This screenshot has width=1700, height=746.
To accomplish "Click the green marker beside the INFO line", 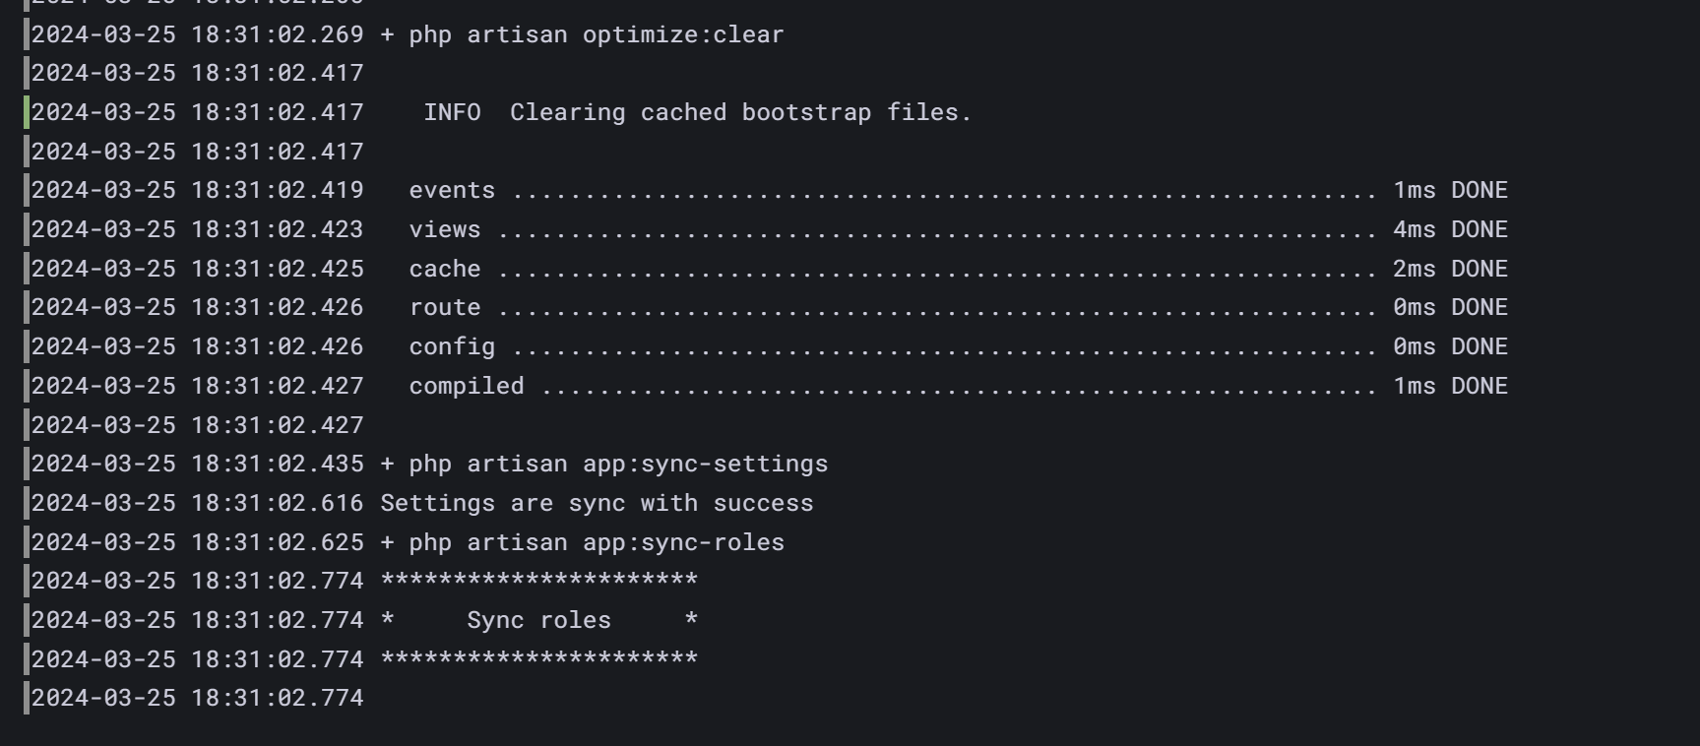I will click(x=27, y=113).
